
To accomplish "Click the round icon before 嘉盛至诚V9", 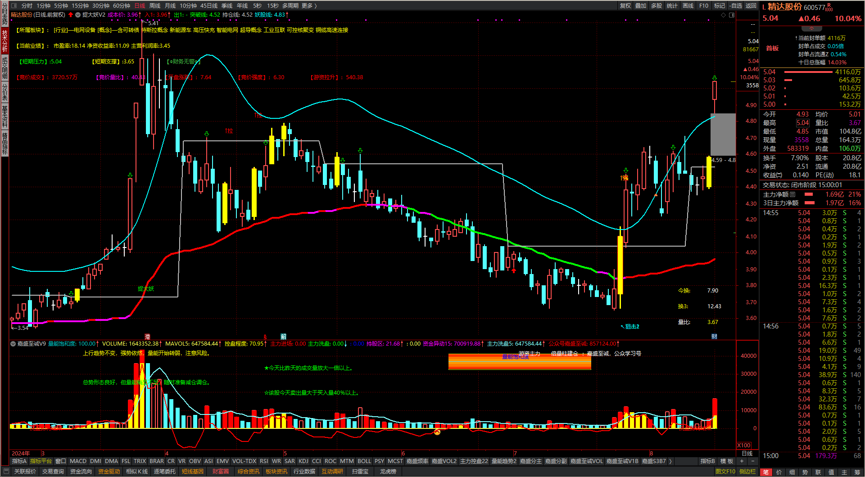I will tap(13, 344).
